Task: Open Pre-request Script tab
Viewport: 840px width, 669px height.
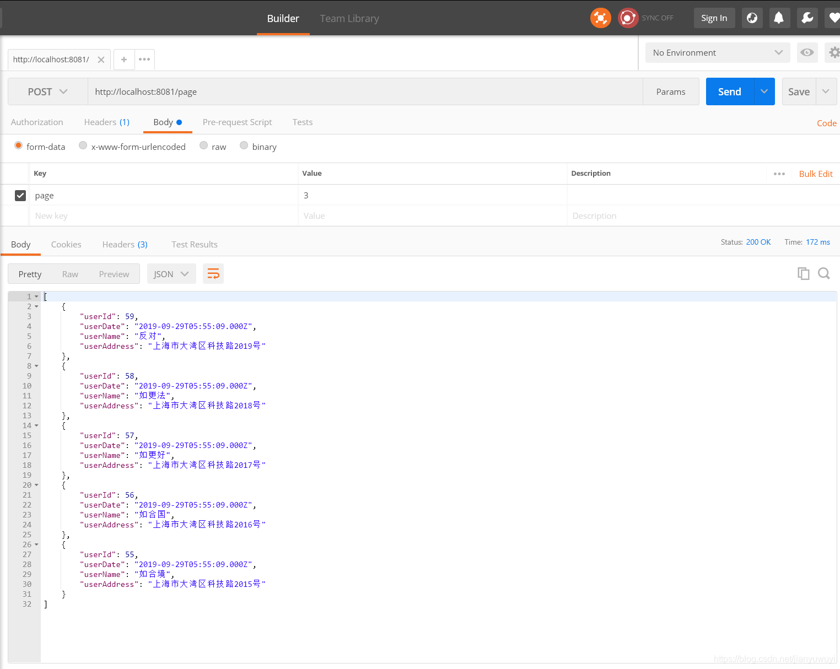Action: point(238,122)
